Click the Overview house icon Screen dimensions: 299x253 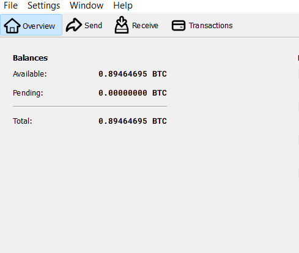tap(12, 26)
